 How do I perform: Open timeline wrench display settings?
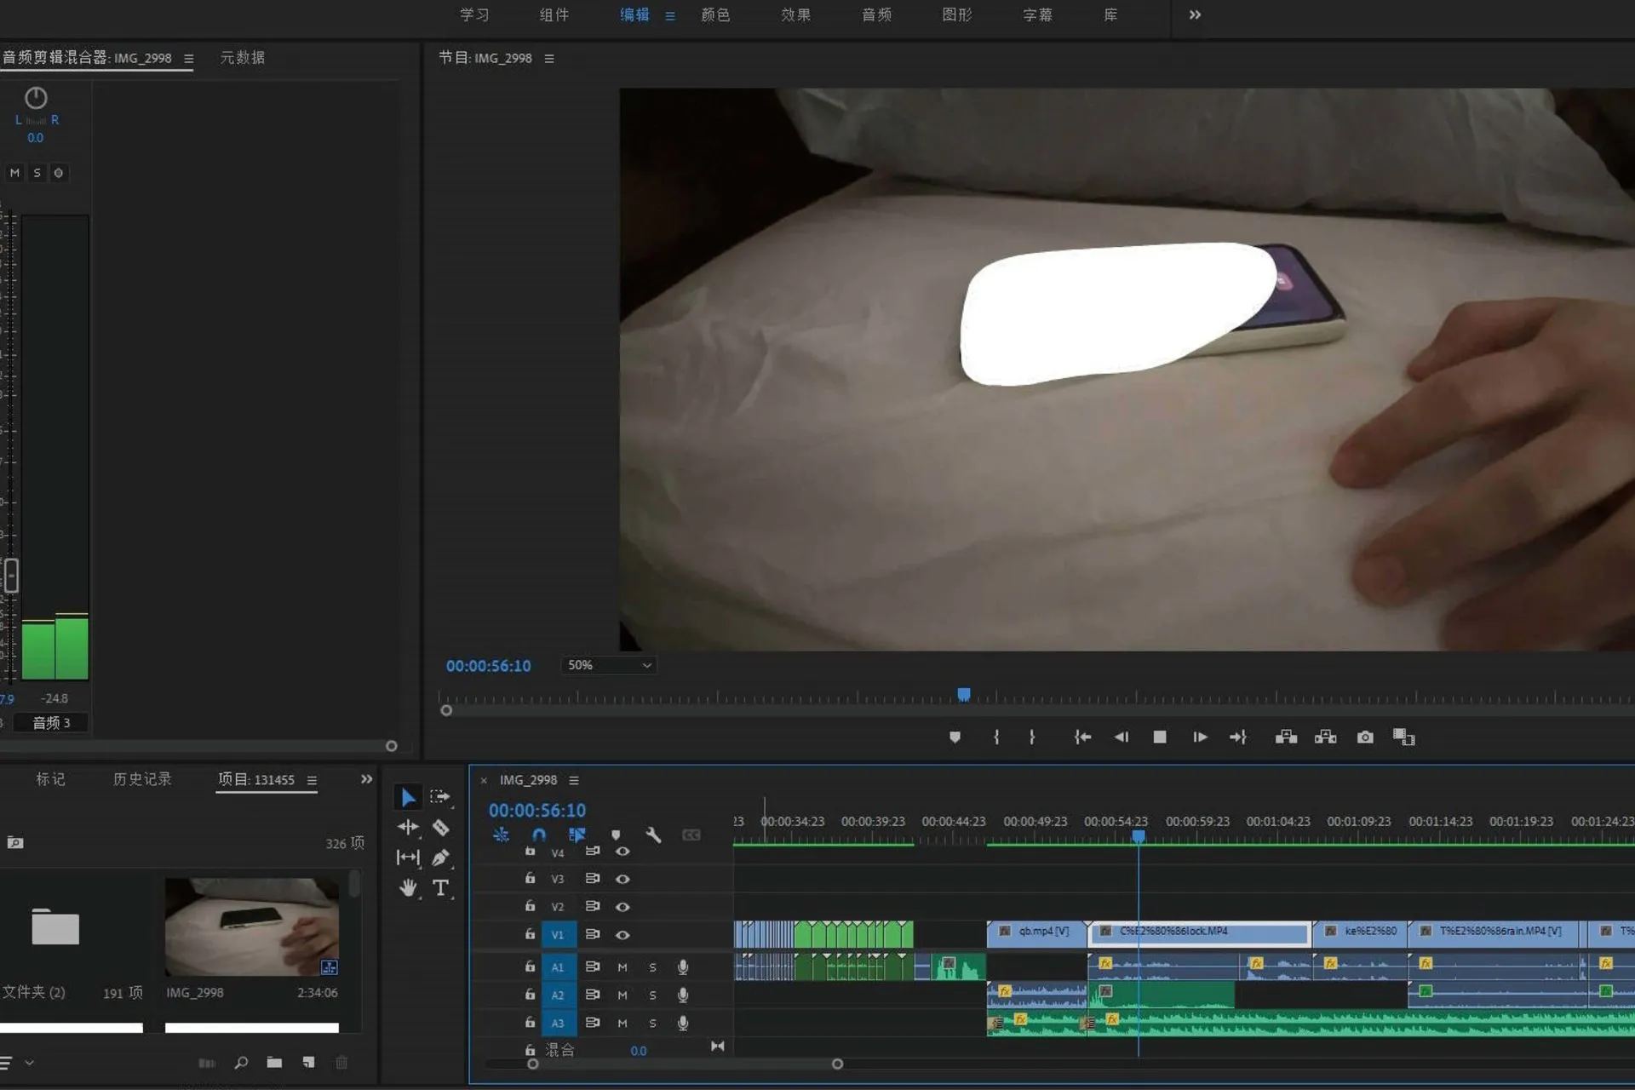653,835
